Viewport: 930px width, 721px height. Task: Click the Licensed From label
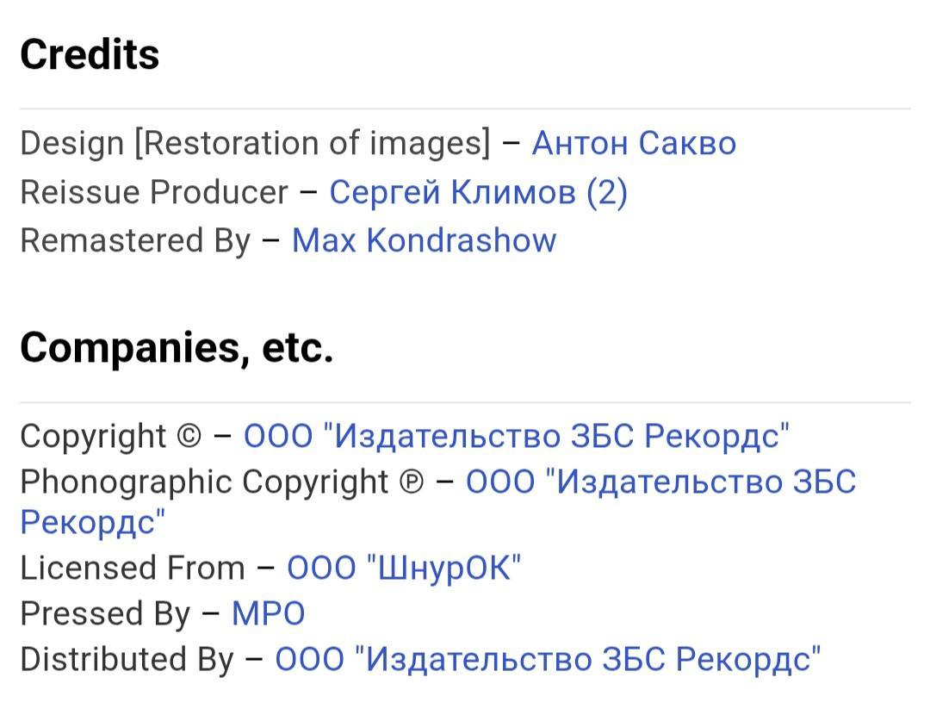[133, 568]
